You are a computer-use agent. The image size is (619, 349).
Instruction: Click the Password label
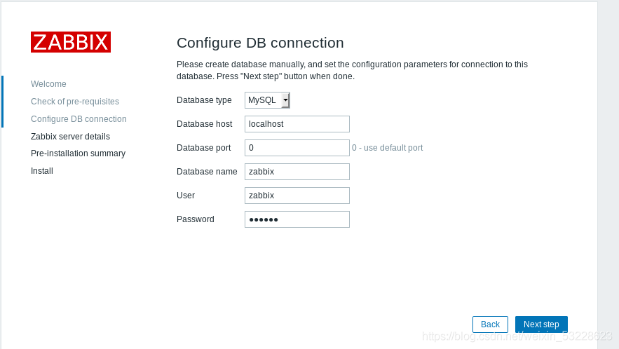click(x=196, y=219)
